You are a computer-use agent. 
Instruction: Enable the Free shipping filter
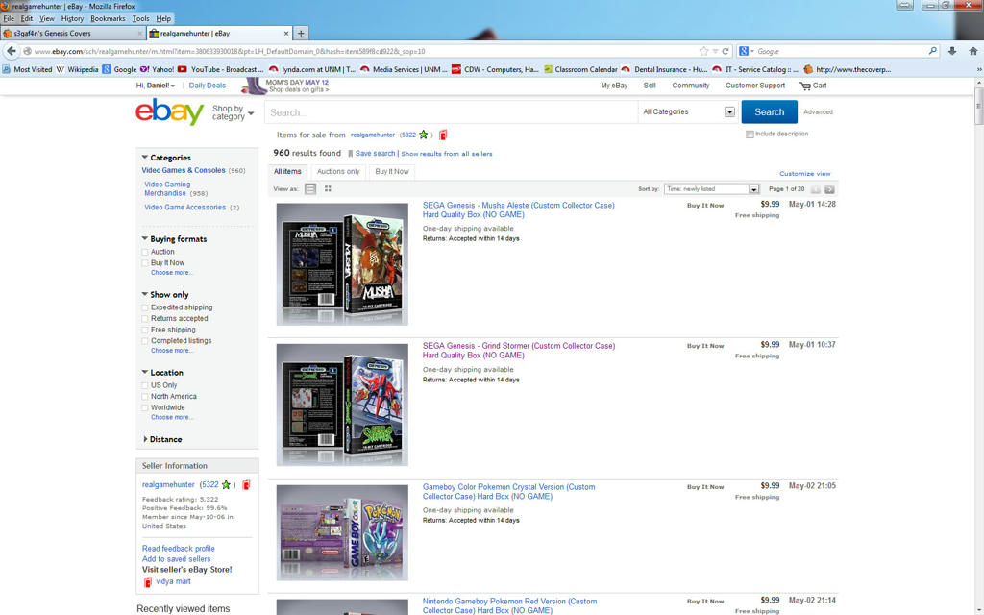click(145, 330)
